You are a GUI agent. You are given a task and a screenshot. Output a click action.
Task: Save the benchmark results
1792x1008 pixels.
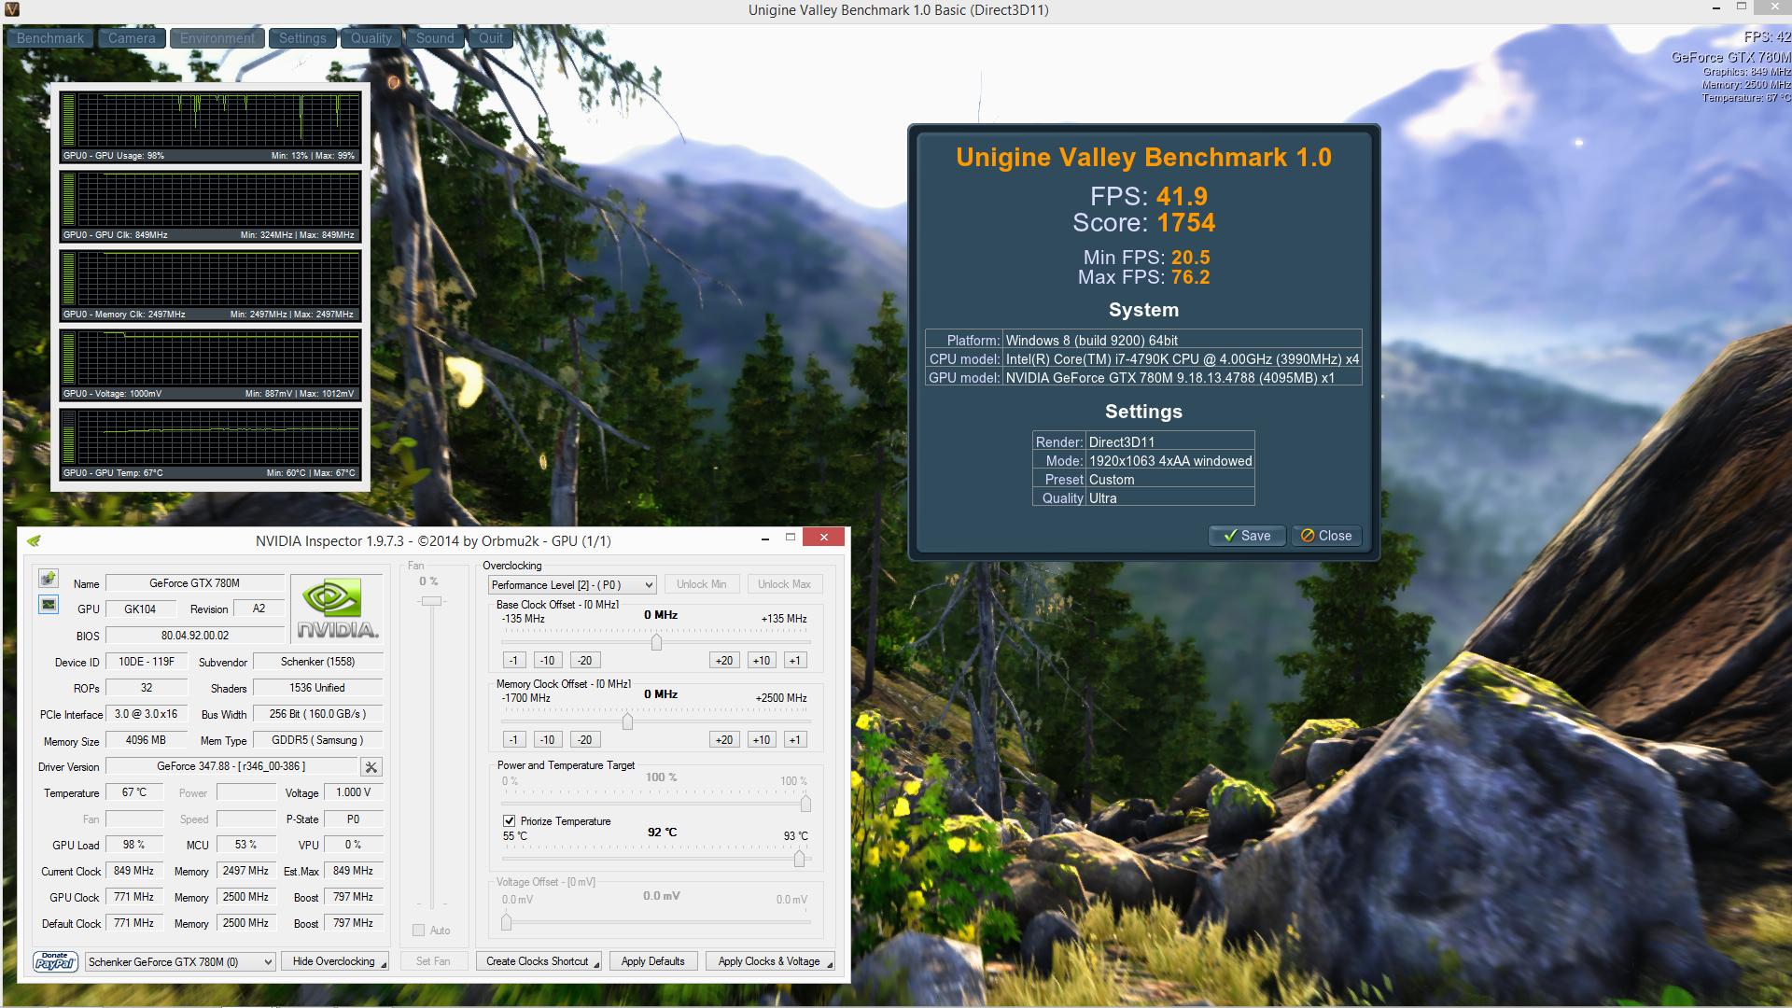1247,536
